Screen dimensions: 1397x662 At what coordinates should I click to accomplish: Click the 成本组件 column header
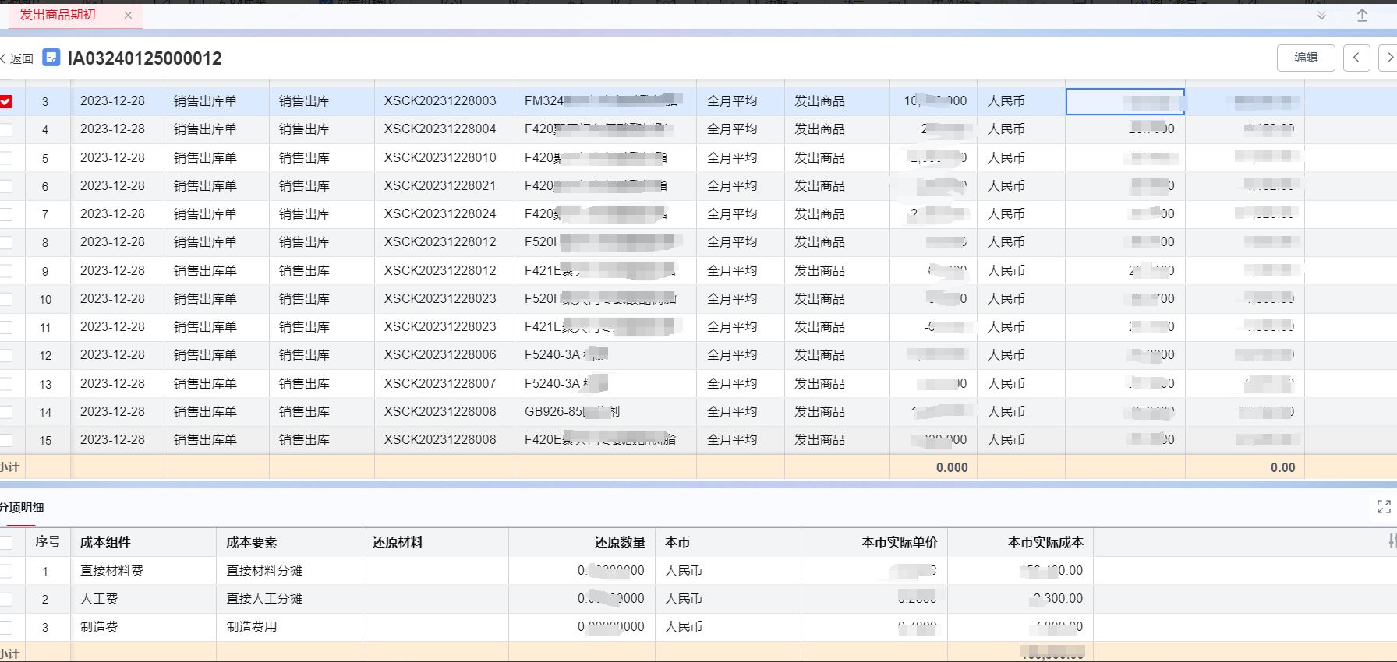click(105, 542)
